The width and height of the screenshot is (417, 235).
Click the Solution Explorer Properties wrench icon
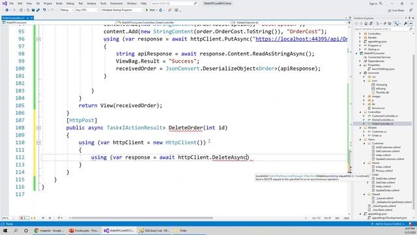point(405,23)
